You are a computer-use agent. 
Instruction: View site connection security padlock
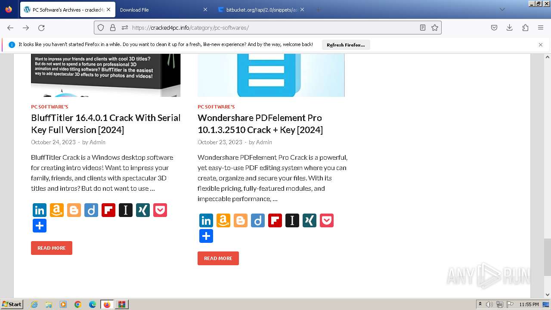tap(113, 28)
